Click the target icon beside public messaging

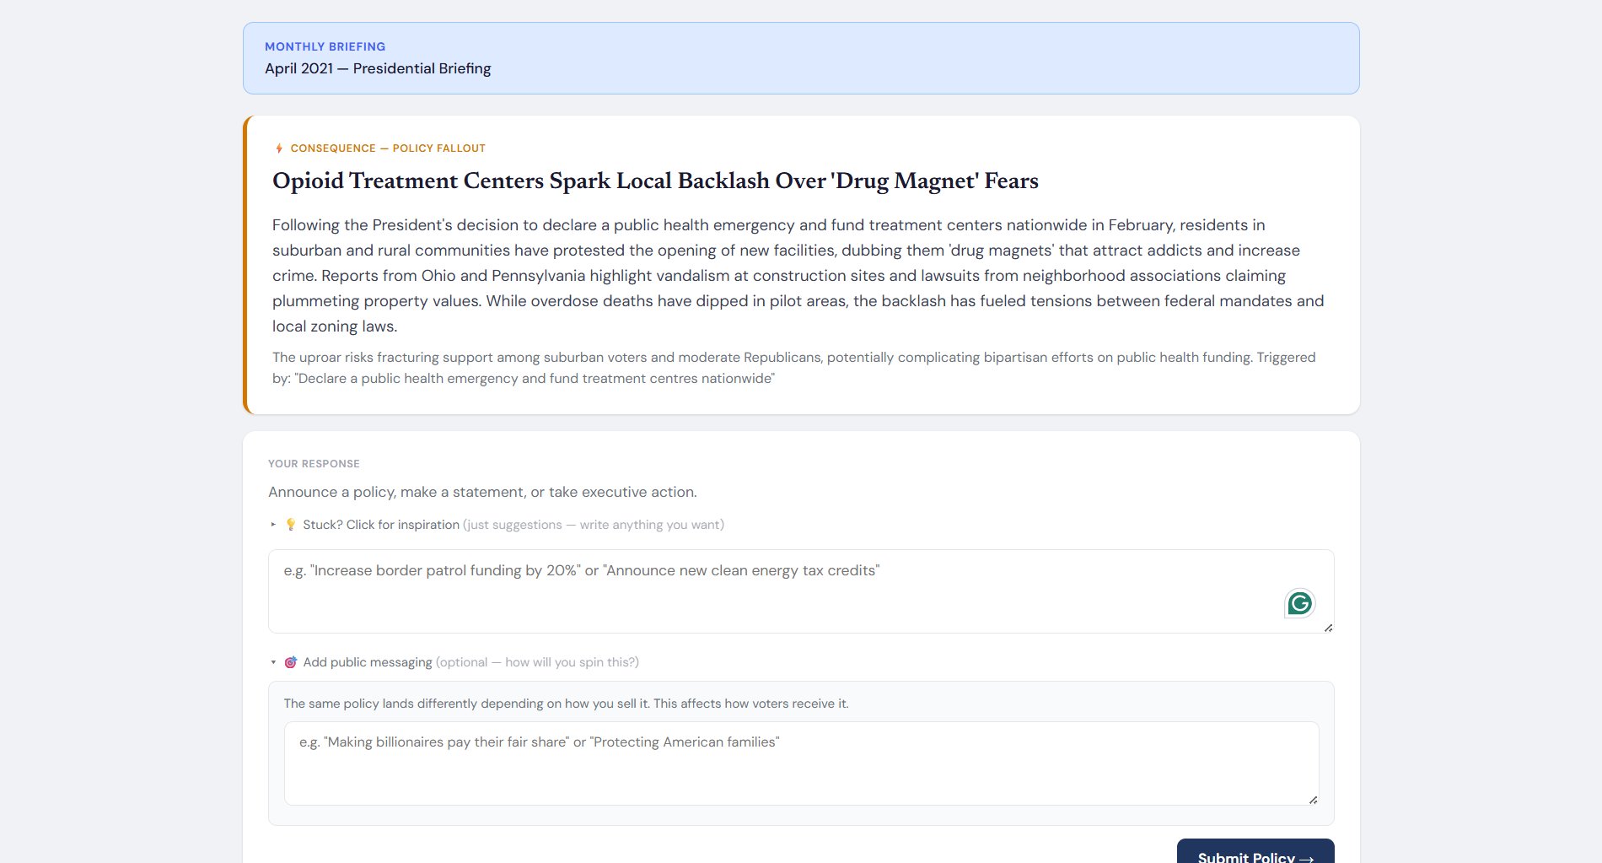(x=291, y=662)
